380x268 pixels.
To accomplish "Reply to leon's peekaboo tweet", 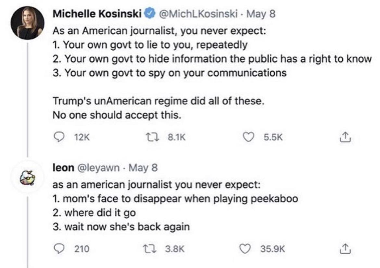I will (x=58, y=249).
